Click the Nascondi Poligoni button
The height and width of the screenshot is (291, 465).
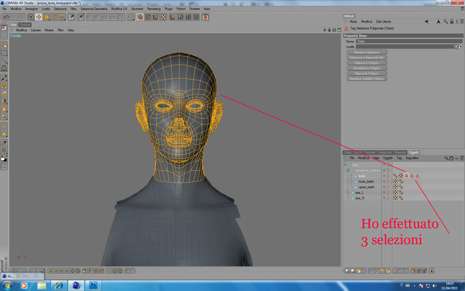click(367, 73)
